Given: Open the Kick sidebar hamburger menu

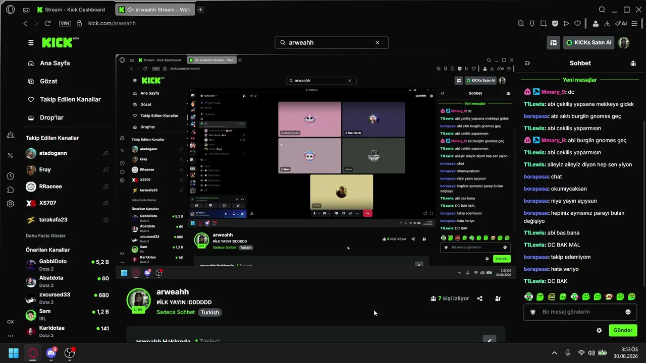Looking at the screenshot, I should 31,43.
